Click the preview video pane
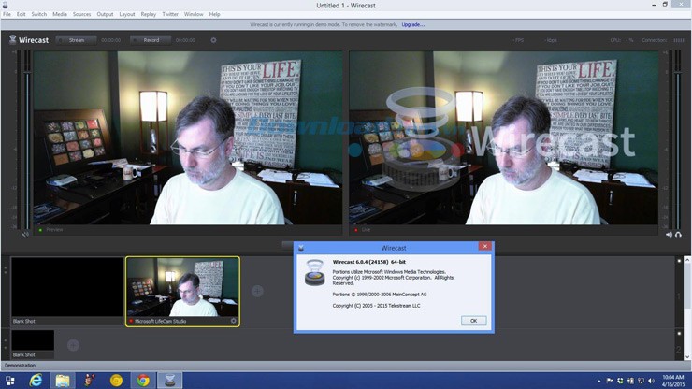This screenshot has height=389, width=692. (x=188, y=137)
